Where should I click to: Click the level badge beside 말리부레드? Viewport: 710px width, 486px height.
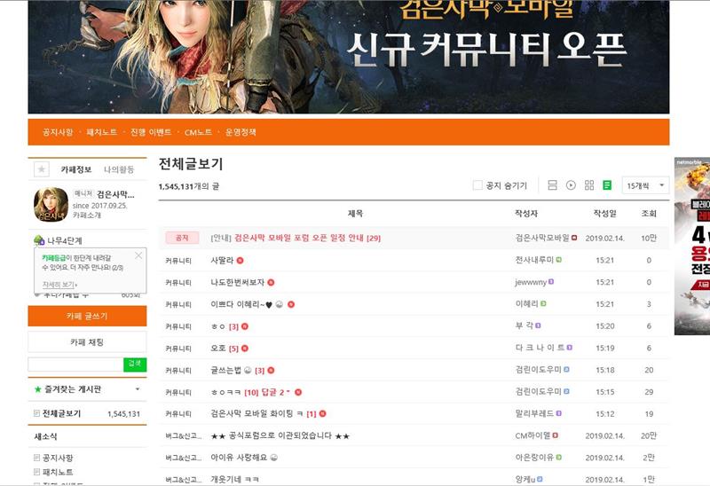559,413
